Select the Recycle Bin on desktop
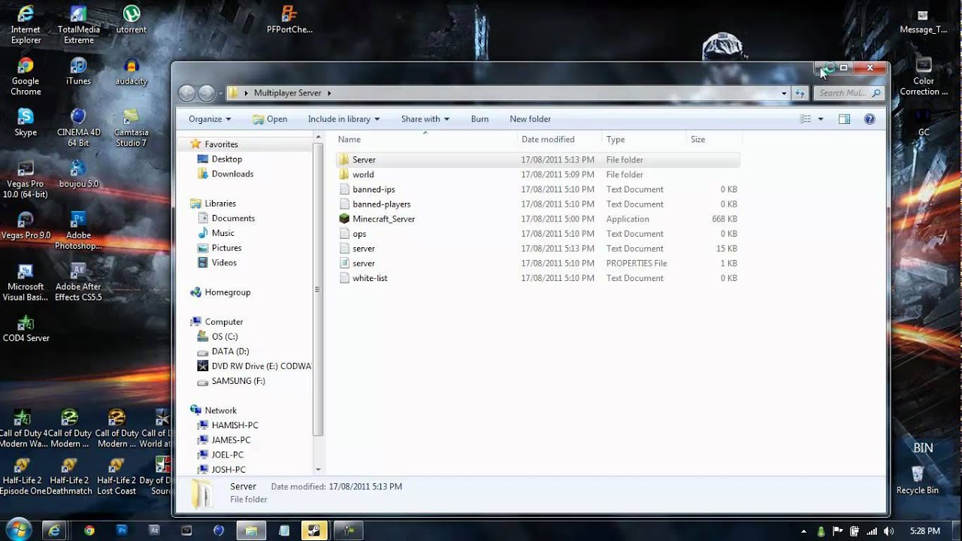The image size is (962, 541). pyautogui.click(x=917, y=480)
